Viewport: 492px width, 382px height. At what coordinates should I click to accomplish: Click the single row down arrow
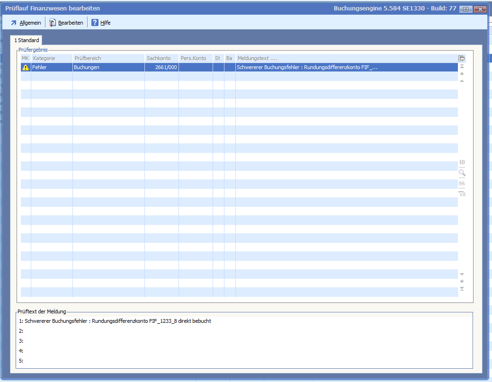(x=462, y=274)
